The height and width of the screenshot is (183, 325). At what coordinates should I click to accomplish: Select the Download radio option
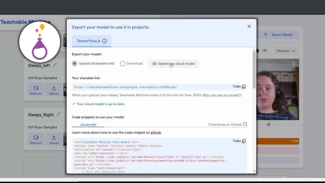click(x=131, y=64)
